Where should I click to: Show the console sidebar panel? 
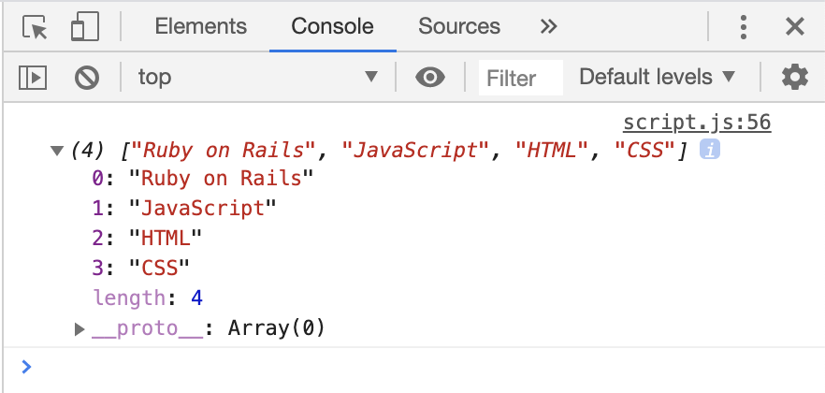pyautogui.click(x=34, y=77)
